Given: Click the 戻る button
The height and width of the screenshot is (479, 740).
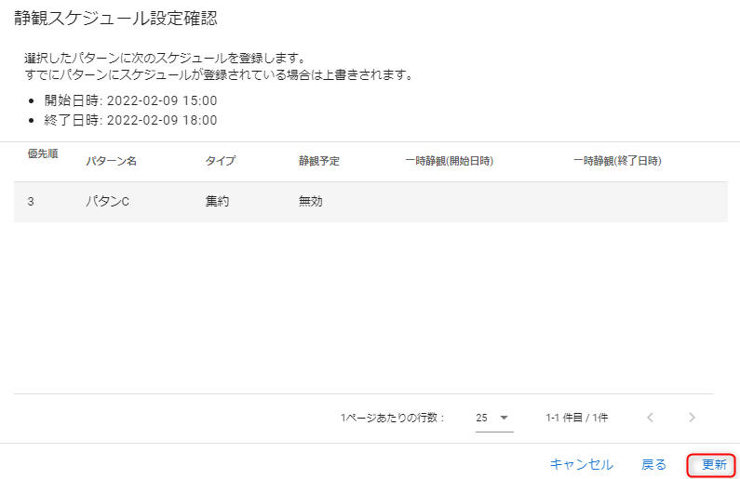Looking at the screenshot, I should (654, 464).
